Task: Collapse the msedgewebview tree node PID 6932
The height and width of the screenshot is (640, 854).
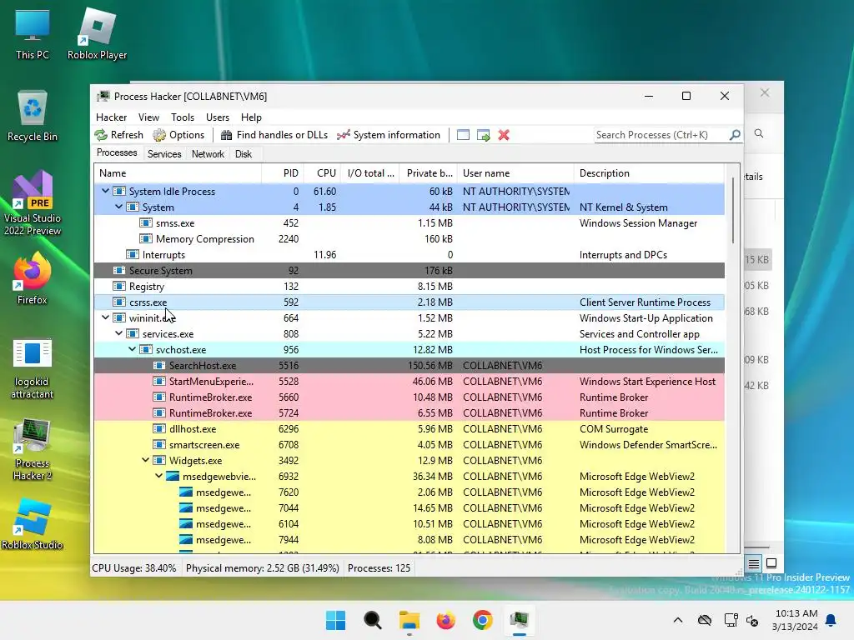Action: click(x=159, y=476)
